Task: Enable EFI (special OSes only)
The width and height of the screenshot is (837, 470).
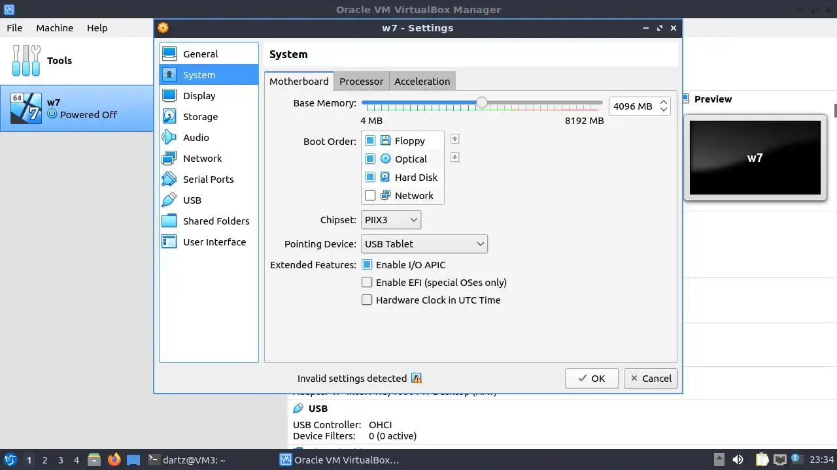Action: pyautogui.click(x=367, y=282)
